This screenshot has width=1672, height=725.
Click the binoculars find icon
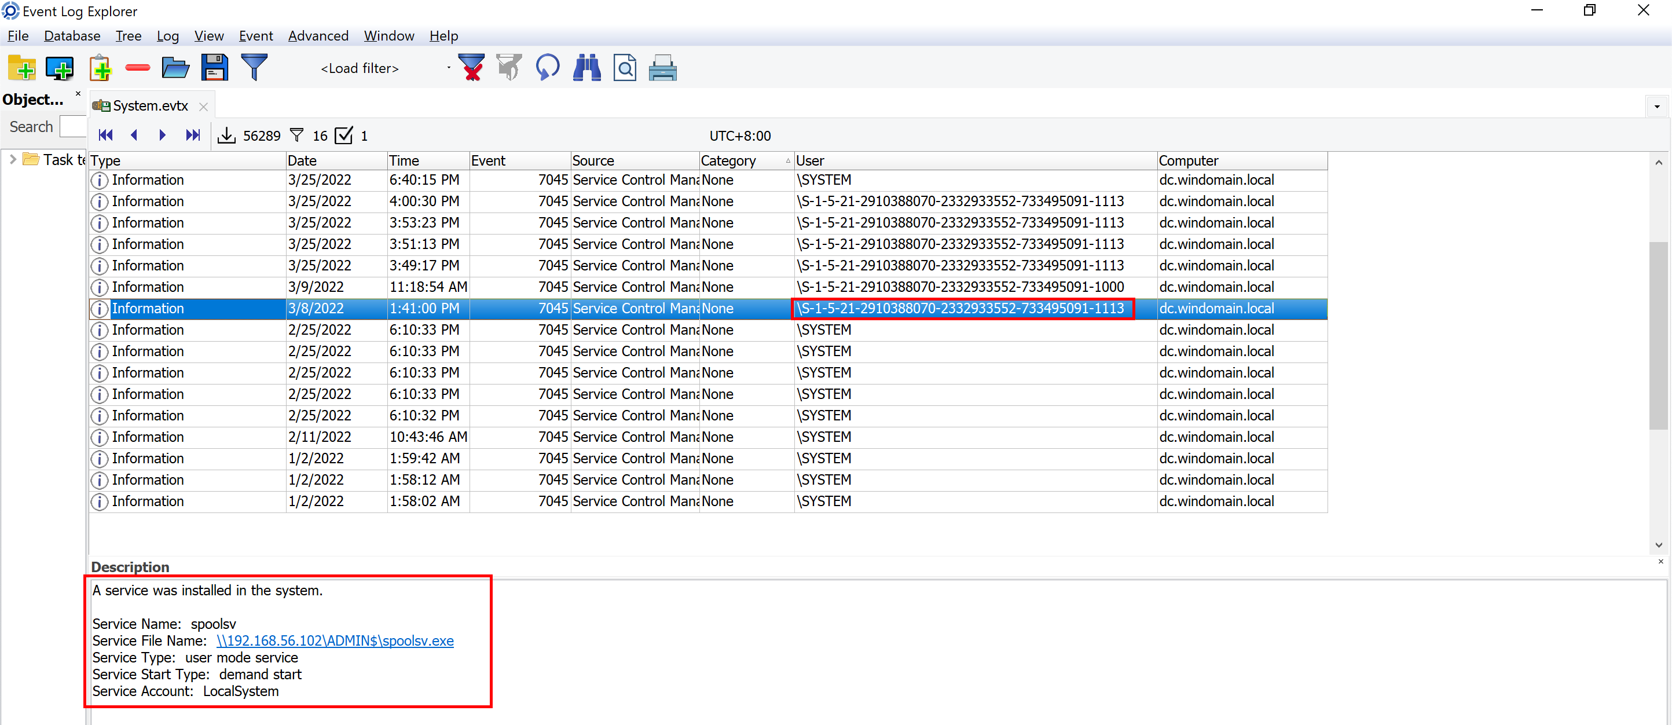586,68
